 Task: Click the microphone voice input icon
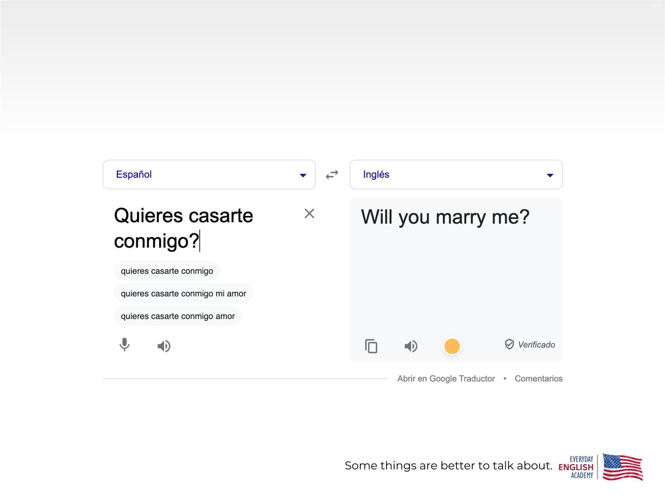(x=124, y=345)
